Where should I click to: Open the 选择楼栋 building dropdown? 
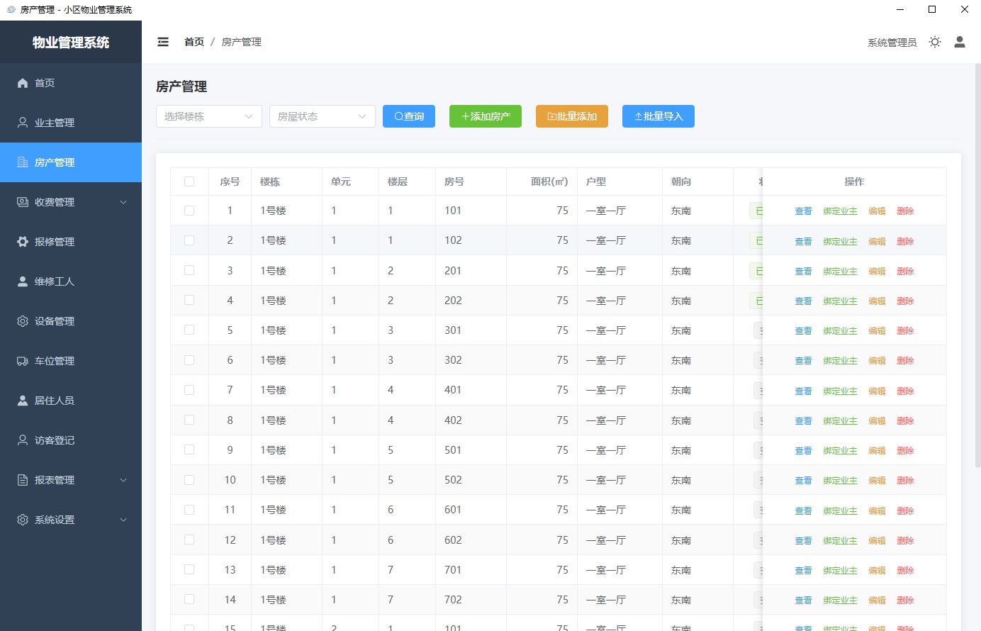pyautogui.click(x=208, y=116)
